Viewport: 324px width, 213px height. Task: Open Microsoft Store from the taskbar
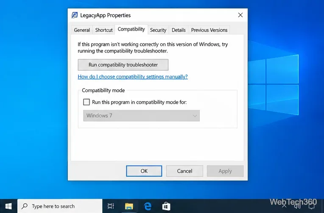(x=166, y=206)
